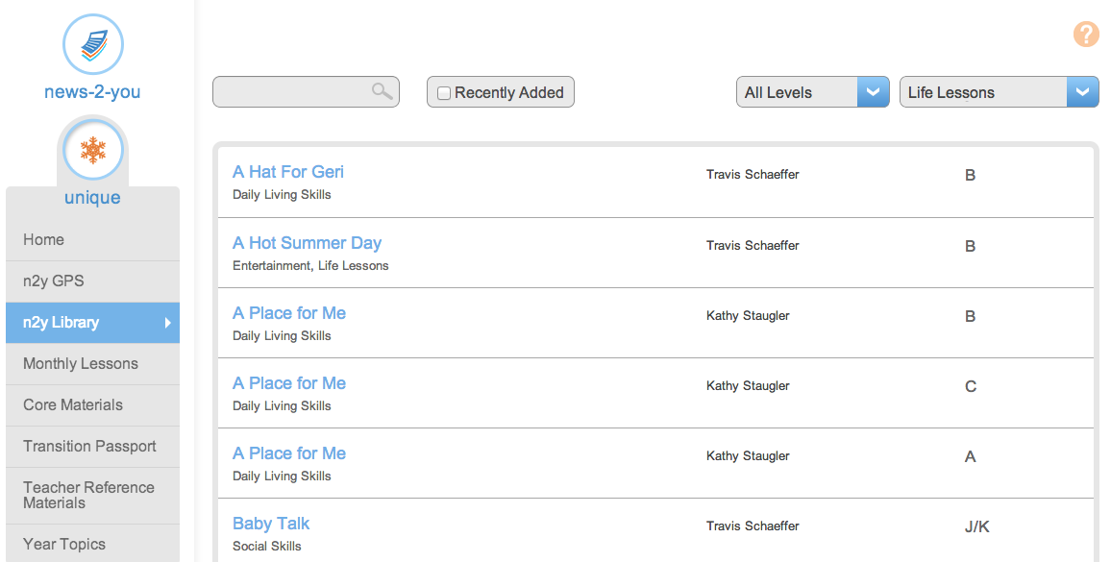The width and height of the screenshot is (1111, 562).
Task: Click the news-2-you newspaper icon
Action: tap(93, 45)
